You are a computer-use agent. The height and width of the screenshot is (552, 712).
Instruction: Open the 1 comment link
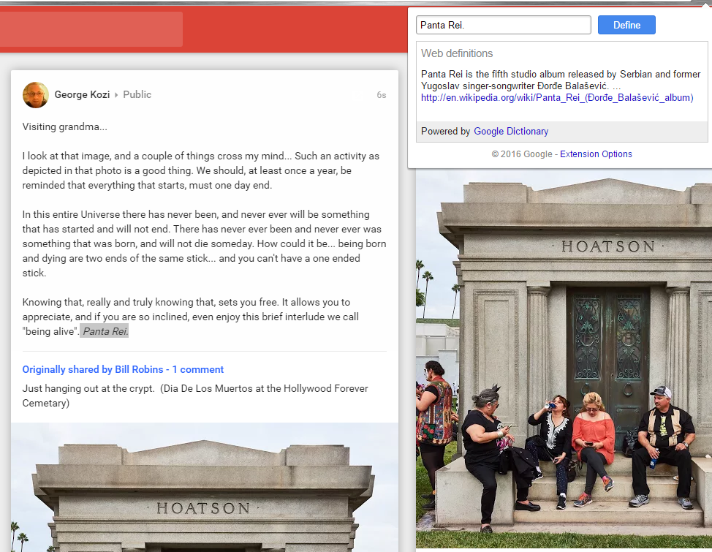[x=198, y=370]
